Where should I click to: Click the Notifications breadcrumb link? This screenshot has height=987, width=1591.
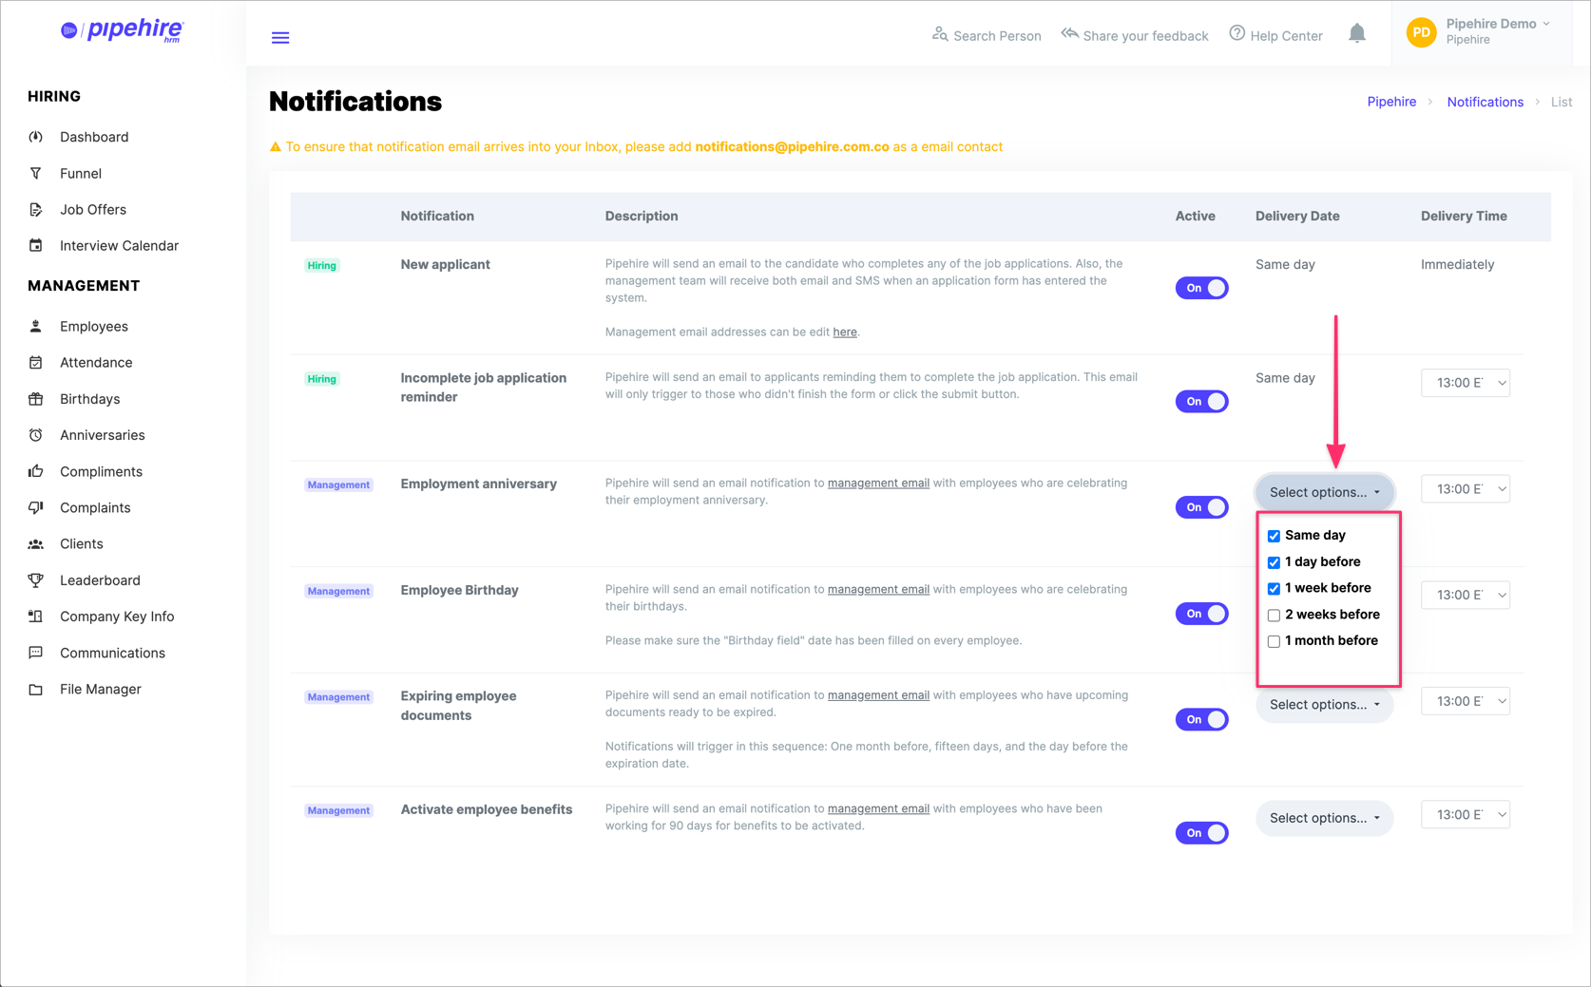(x=1485, y=102)
